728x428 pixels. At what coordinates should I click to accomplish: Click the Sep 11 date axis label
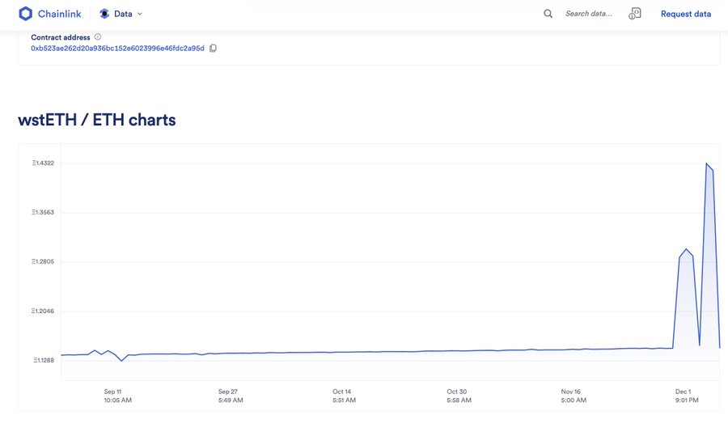112,392
